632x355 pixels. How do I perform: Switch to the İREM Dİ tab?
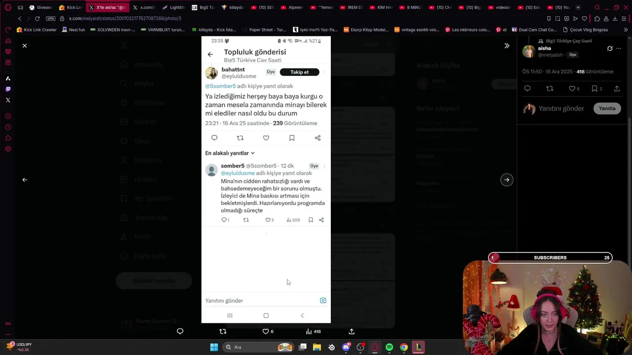(351, 7)
